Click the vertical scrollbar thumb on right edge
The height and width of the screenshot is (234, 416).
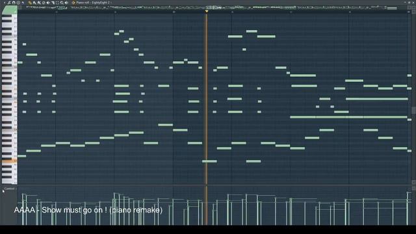click(413, 110)
